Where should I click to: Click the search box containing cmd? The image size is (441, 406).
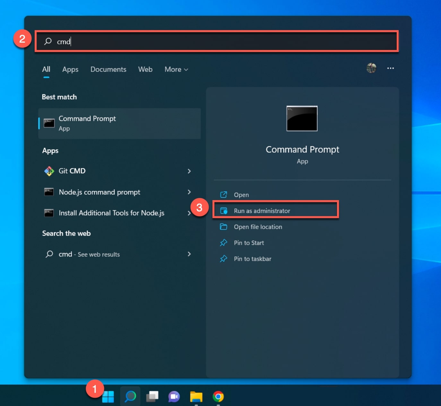(x=217, y=41)
